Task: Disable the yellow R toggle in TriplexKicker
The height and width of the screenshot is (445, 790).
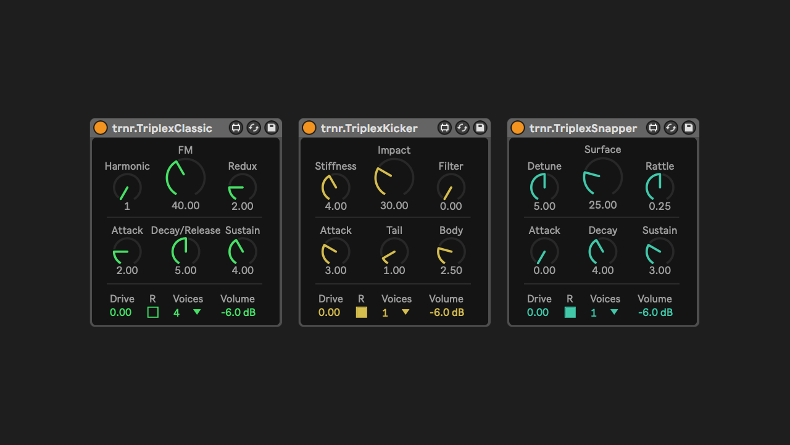Action: pos(362,312)
